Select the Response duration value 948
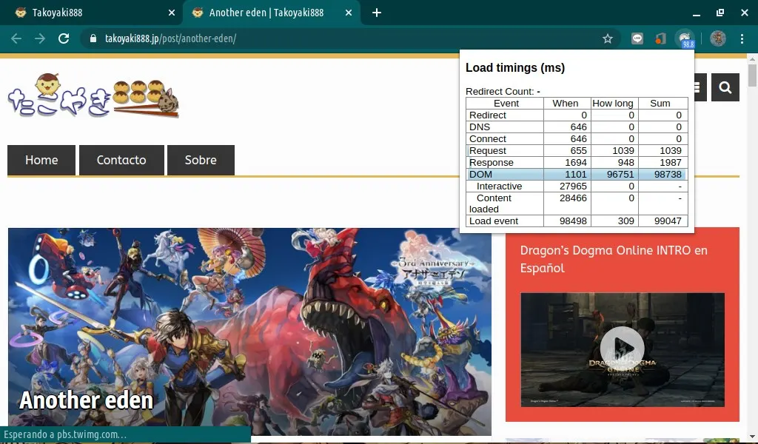This screenshot has width=758, height=444. pos(626,162)
